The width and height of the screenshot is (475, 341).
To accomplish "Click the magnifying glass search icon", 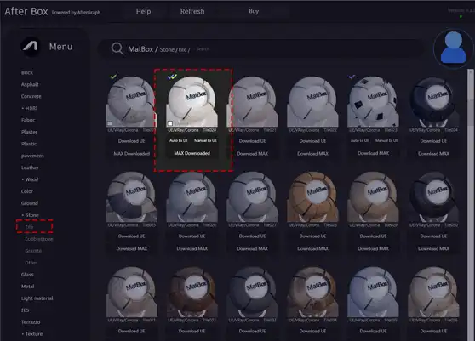I will click(x=117, y=48).
